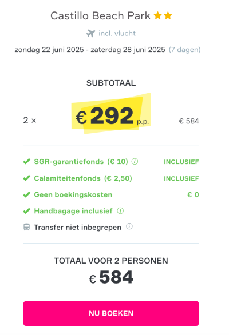Image resolution: width=229 pixels, height=335 pixels.
Task: Click the NU BOEKEN button
Action: [x=111, y=313]
